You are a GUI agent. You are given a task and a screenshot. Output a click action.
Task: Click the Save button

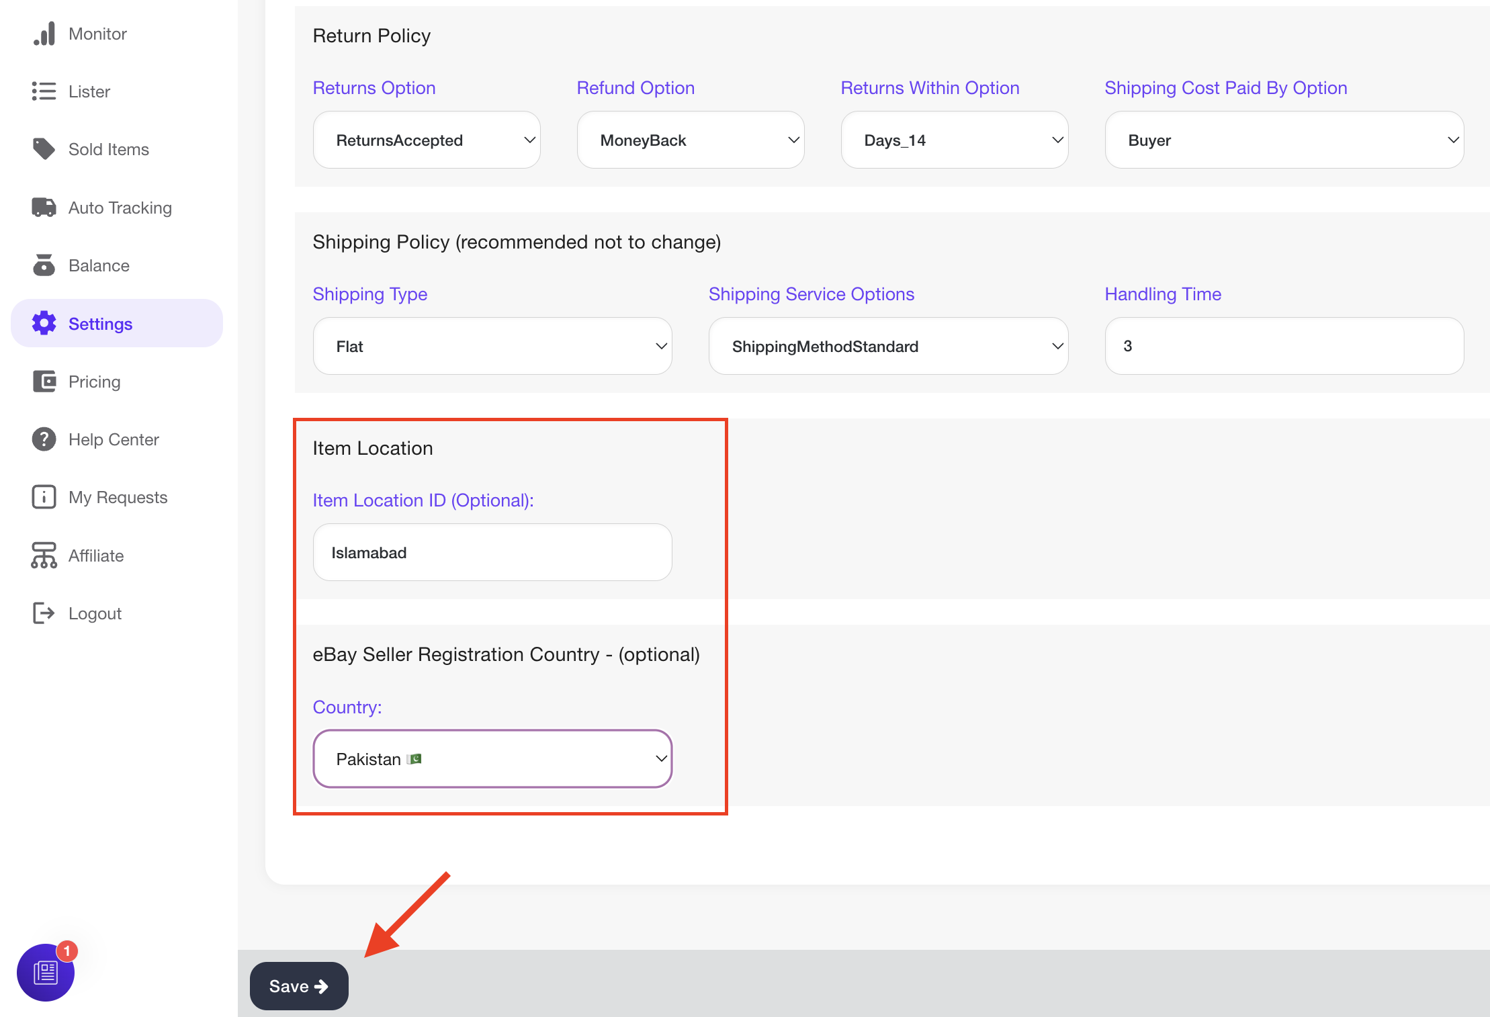click(x=299, y=986)
